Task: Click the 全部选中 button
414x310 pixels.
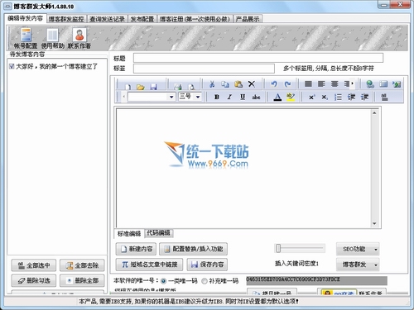Action: pyautogui.click(x=34, y=265)
